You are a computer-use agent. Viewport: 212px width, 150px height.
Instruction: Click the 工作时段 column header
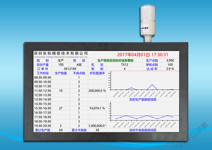pos(43,73)
